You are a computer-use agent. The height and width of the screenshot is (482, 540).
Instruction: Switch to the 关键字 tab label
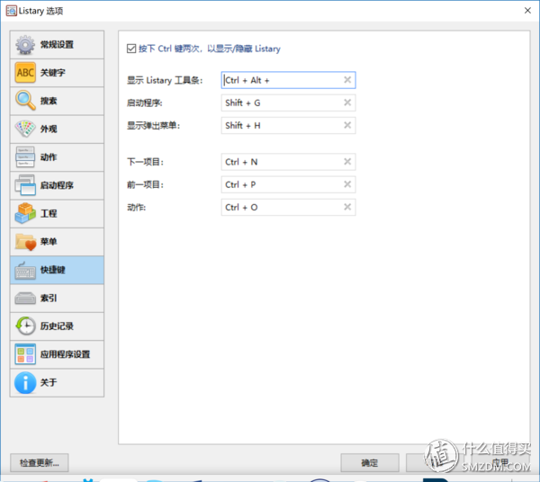(53, 73)
